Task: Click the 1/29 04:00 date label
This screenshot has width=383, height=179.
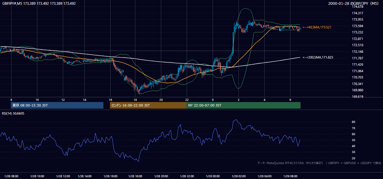Action: pyautogui.click(x=265, y=176)
